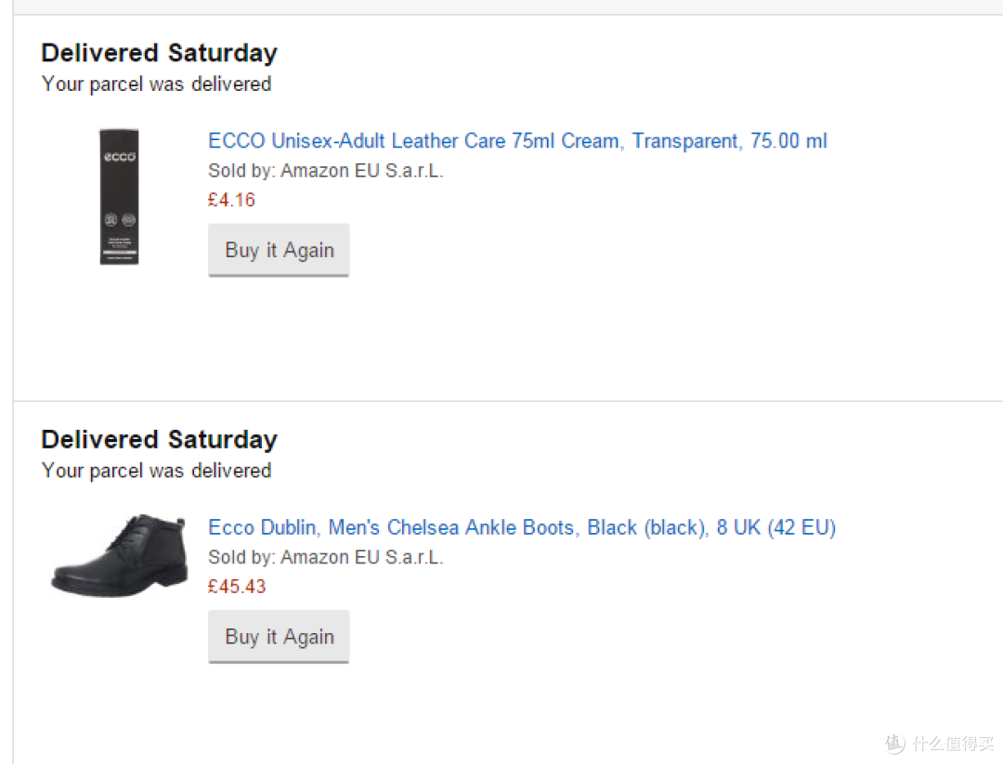Screen dimensions: 1003x764
Task: Click the £45.43 price text
Action: pos(237,587)
